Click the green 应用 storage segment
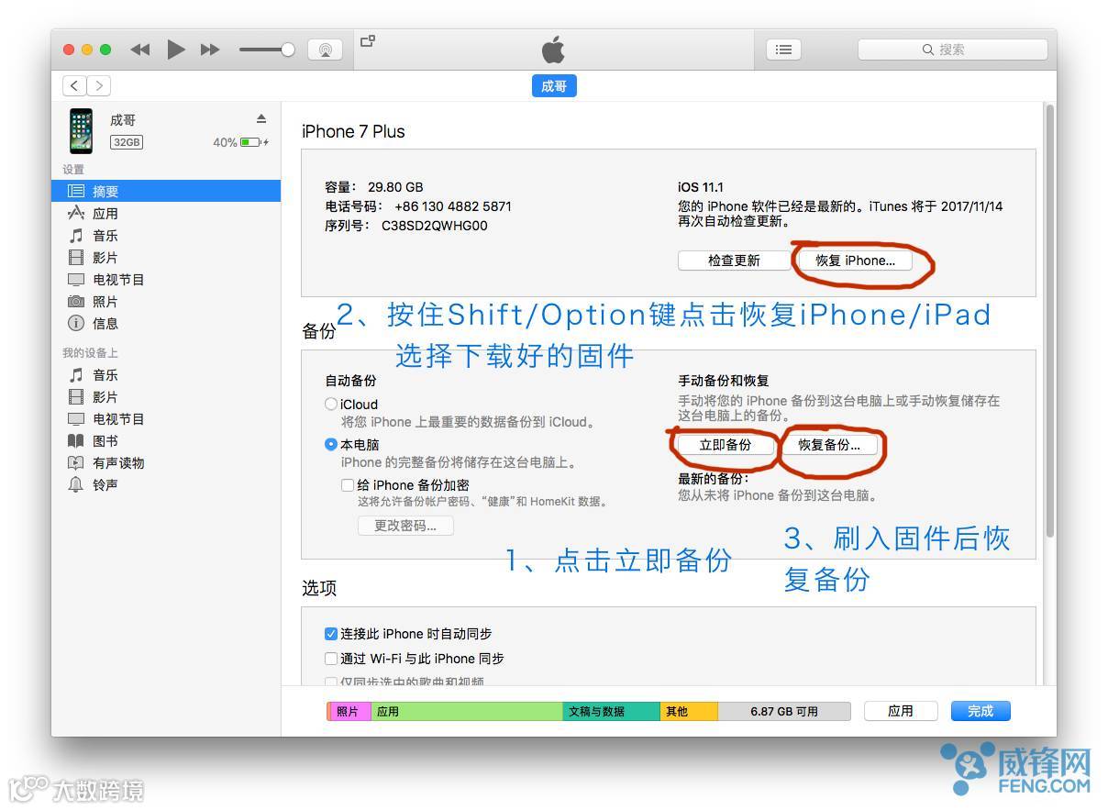This screenshot has height=810, width=1108. pyautogui.click(x=466, y=711)
